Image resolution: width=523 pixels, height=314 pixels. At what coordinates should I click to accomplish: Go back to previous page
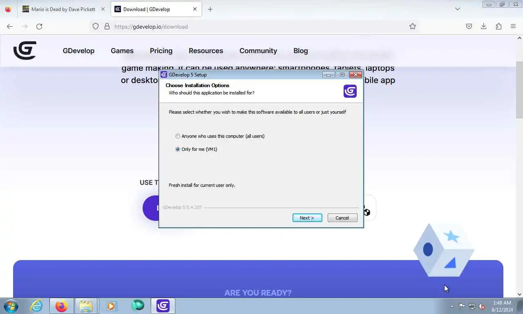[10, 26]
